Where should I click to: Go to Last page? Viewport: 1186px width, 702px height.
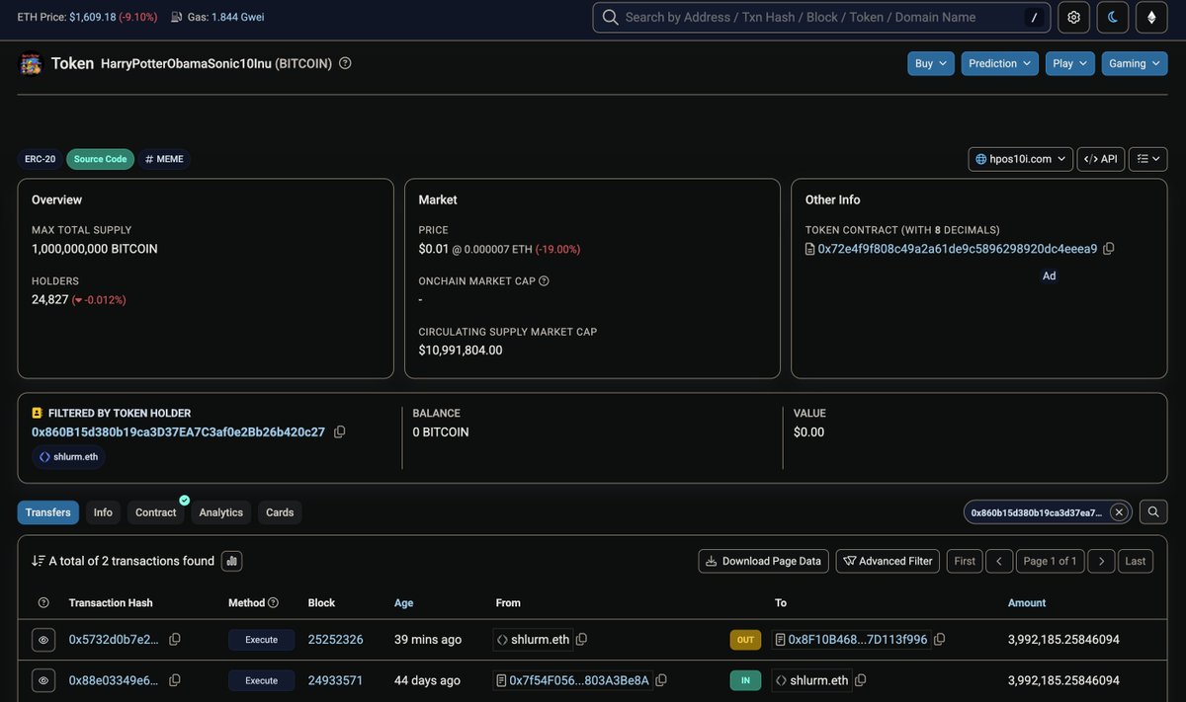(1136, 561)
